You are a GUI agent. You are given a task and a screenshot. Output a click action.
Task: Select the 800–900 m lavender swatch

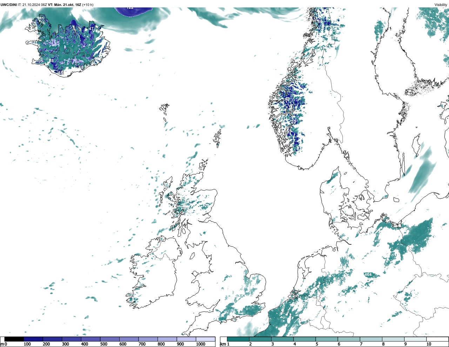click(167, 339)
